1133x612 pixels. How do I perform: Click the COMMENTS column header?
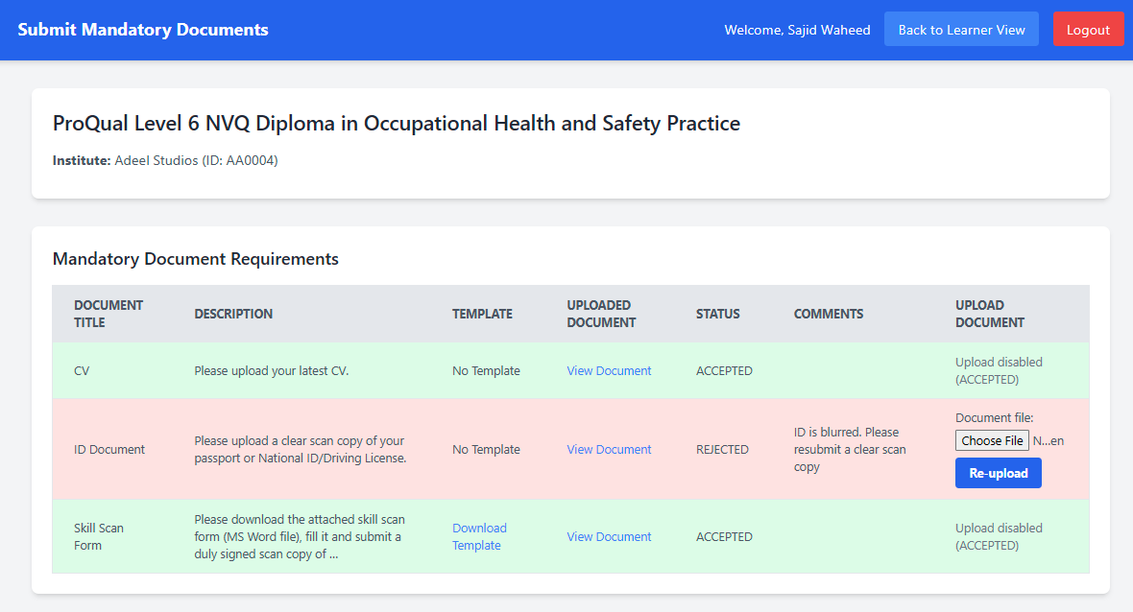(x=828, y=314)
